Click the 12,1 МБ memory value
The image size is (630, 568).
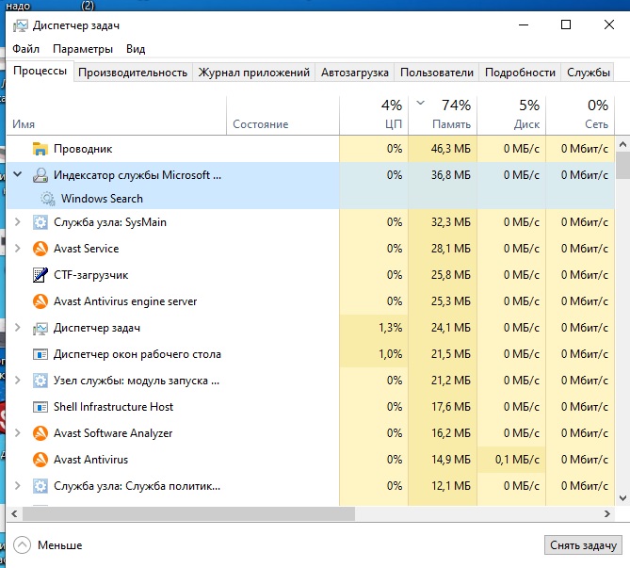point(450,486)
